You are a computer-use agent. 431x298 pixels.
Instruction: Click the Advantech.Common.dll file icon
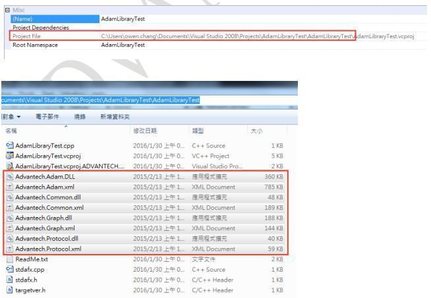pyautogui.click(x=10, y=197)
